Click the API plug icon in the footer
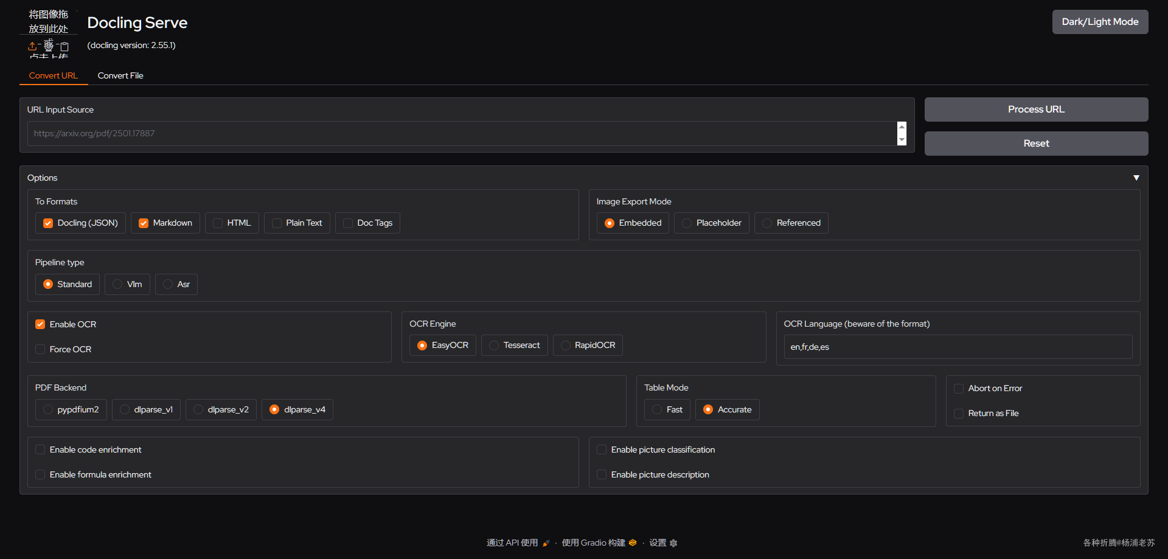This screenshot has height=559, width=1168. 546,543
